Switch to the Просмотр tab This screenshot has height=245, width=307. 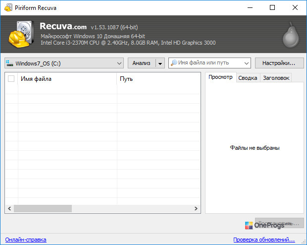click(220, 77)
